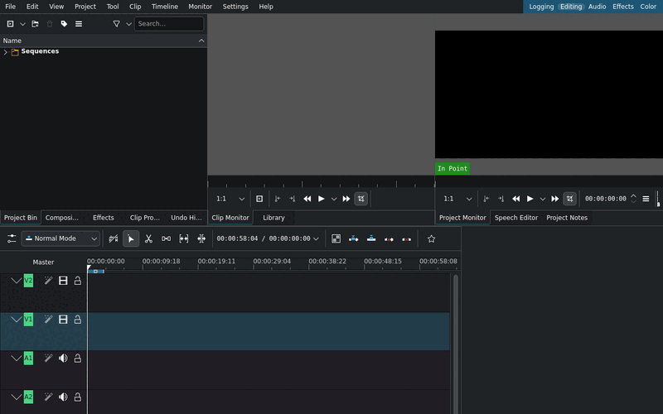Collapse track V2 chevron

pyautogui.click(x=17, y=281)
